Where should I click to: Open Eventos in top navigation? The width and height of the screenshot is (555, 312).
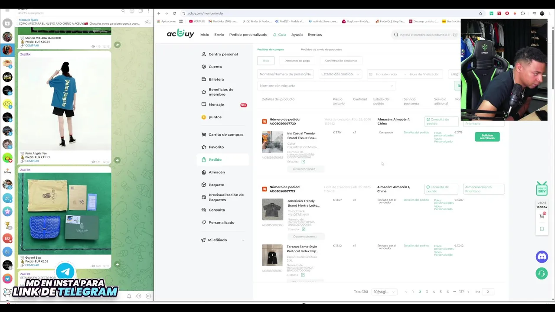[315, 35]
